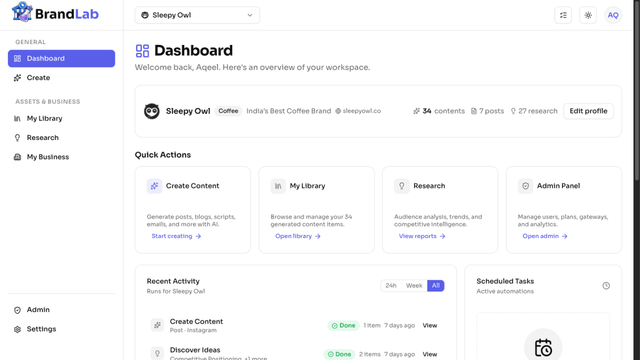Click the Open admin link
The height and width of the screenshot is (360, 640).
click(x=545, y=236)
